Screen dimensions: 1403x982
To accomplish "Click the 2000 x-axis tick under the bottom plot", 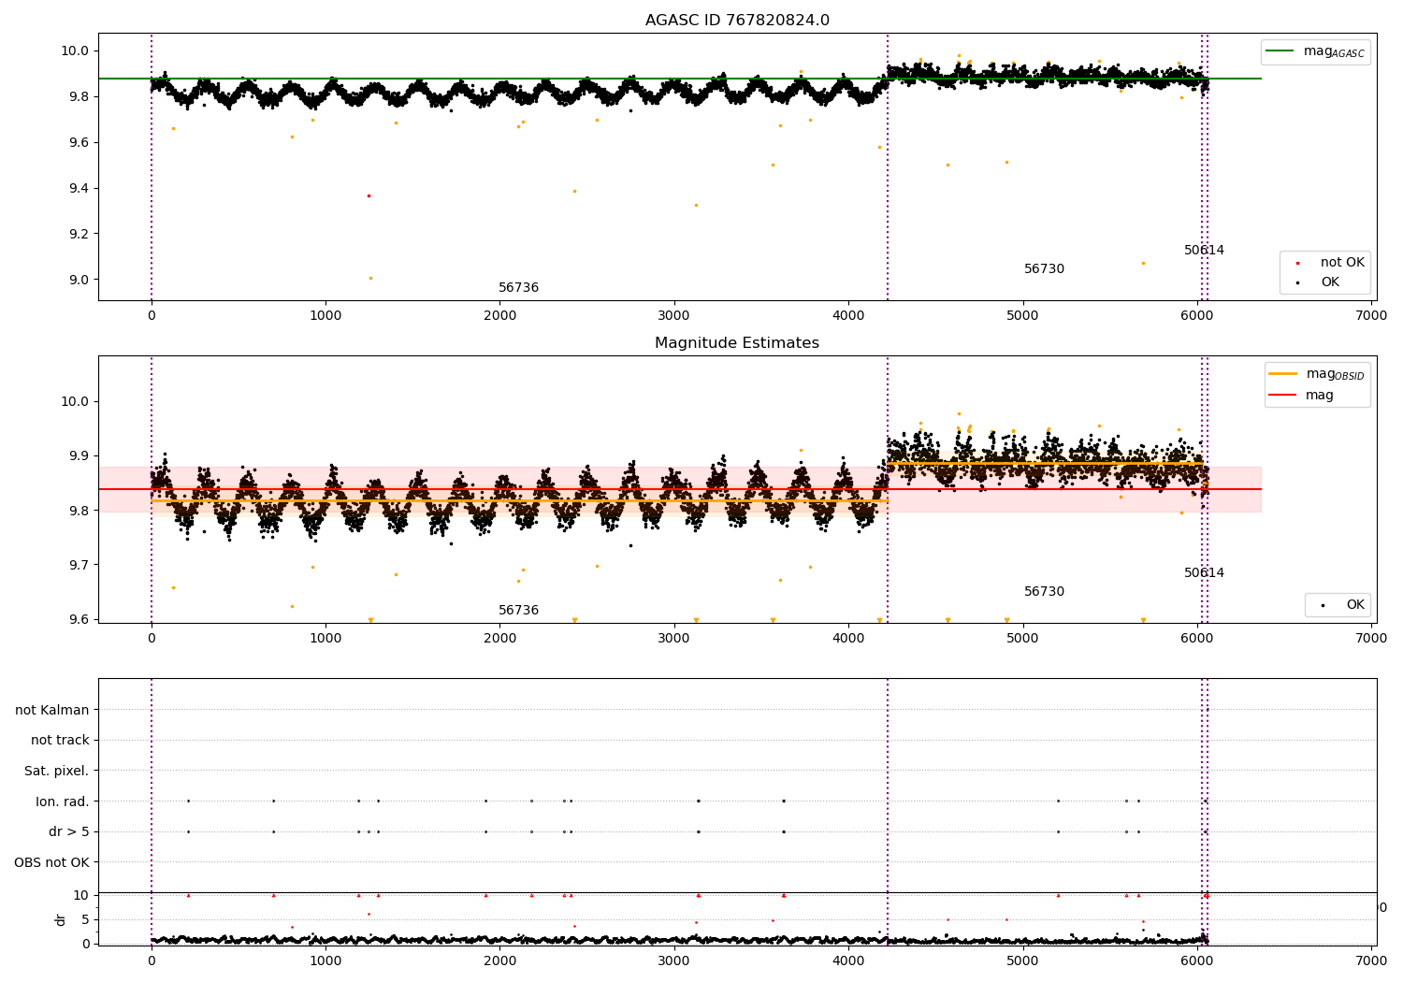I will pos(499,960).
